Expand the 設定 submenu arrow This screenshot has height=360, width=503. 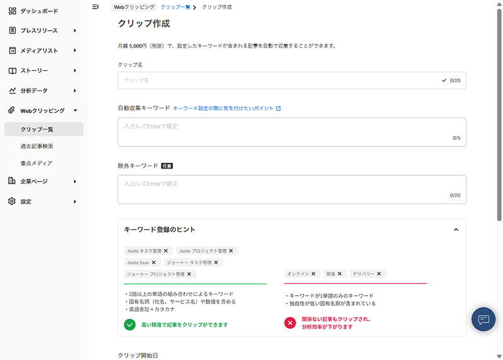click(x=75, y=202)
